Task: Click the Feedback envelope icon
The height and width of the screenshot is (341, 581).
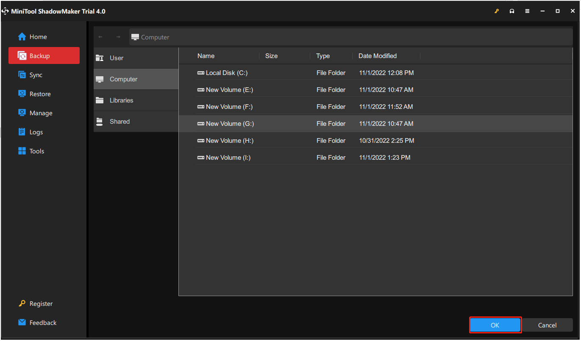Action: (22, 322)
